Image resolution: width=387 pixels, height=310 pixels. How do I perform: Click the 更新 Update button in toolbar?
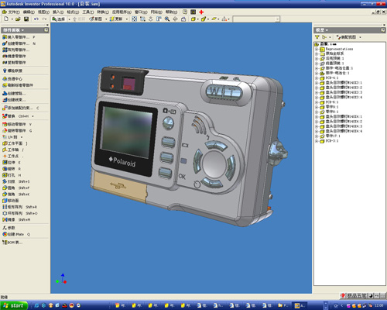[116, 19]
